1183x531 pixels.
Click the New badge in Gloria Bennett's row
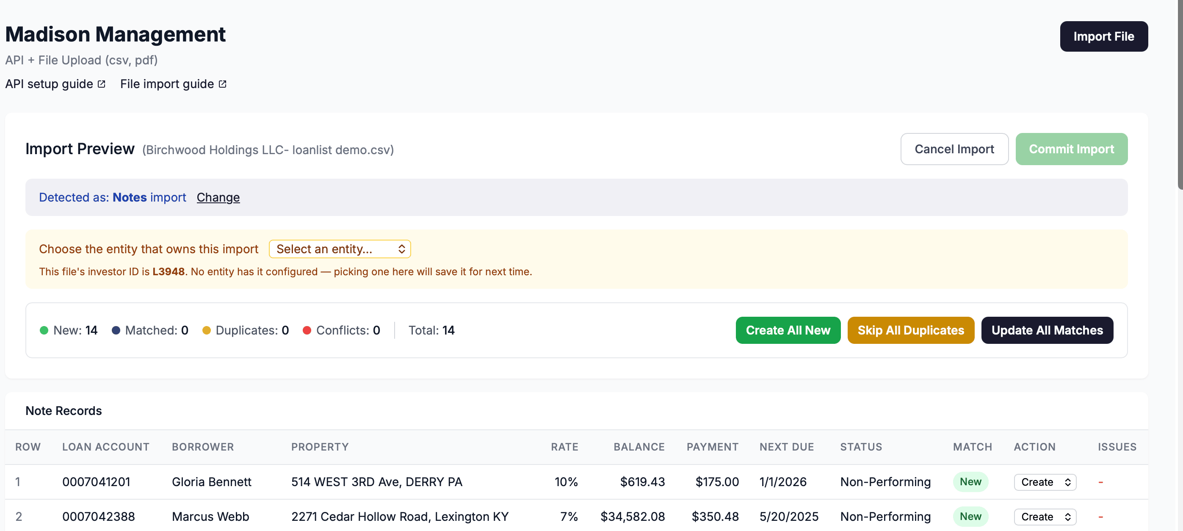tap(970, 482)
